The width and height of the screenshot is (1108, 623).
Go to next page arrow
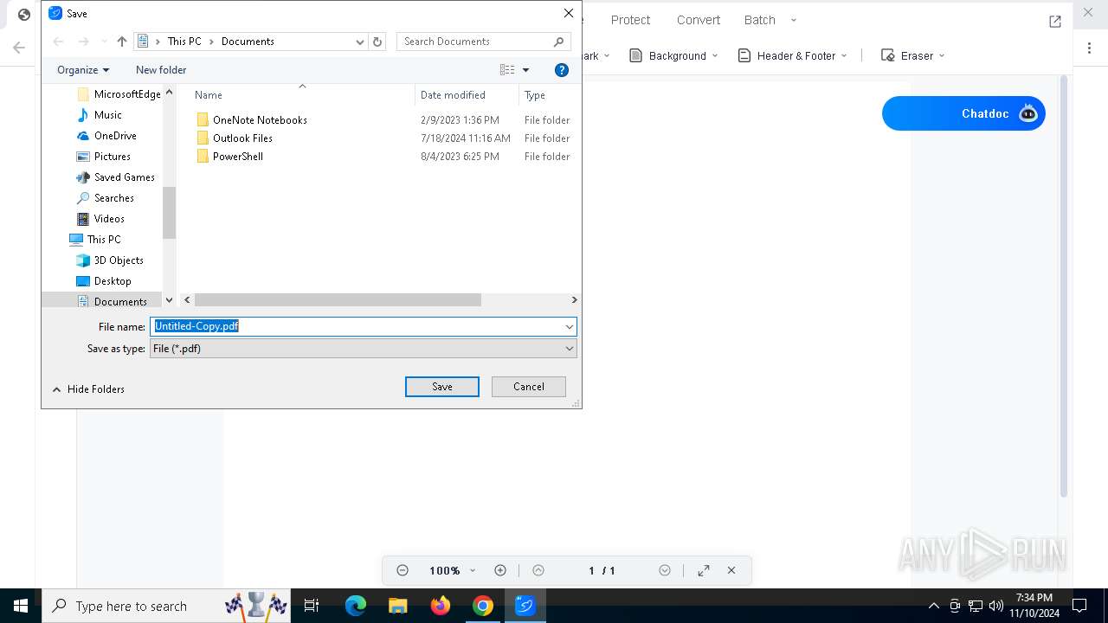(x=665, y=570)
